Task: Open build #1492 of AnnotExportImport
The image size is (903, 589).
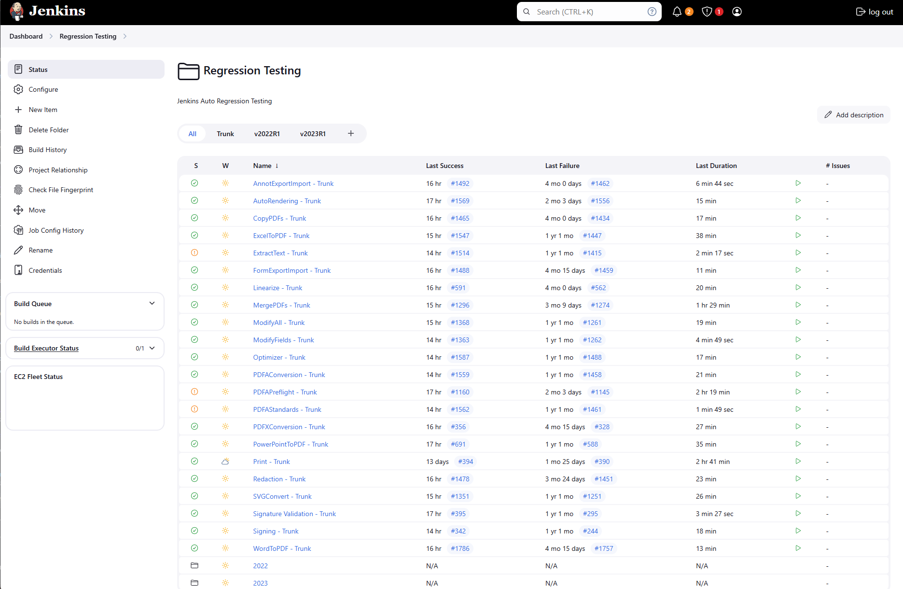Action: [459, 183]
